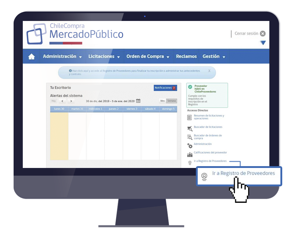Click the info icon in the blue banner
294x240 pixels.
(x=70, y=71)
